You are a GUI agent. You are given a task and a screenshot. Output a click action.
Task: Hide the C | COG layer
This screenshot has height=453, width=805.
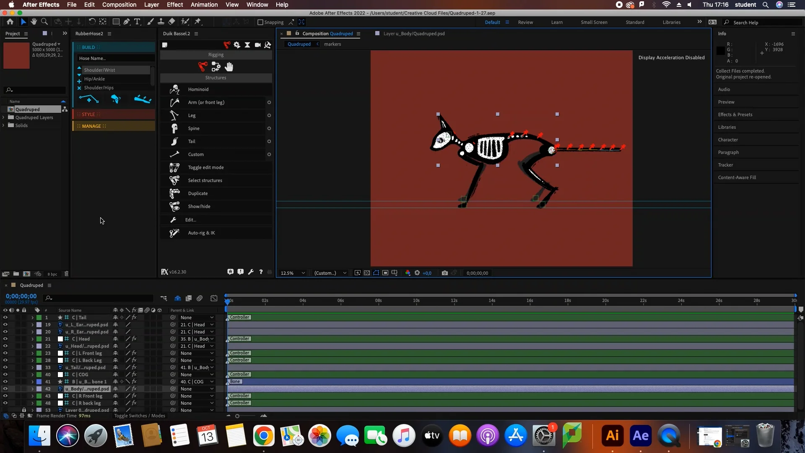point(5,375)
